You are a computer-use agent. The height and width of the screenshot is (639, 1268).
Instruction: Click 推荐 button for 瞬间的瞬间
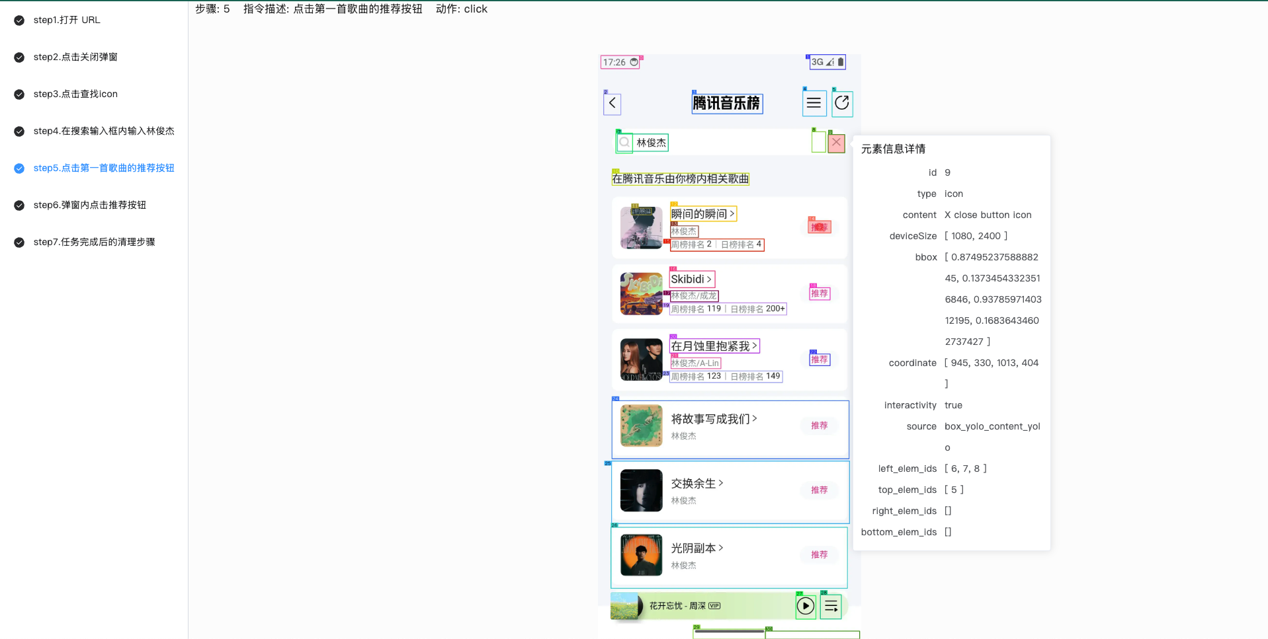point(819,227)
